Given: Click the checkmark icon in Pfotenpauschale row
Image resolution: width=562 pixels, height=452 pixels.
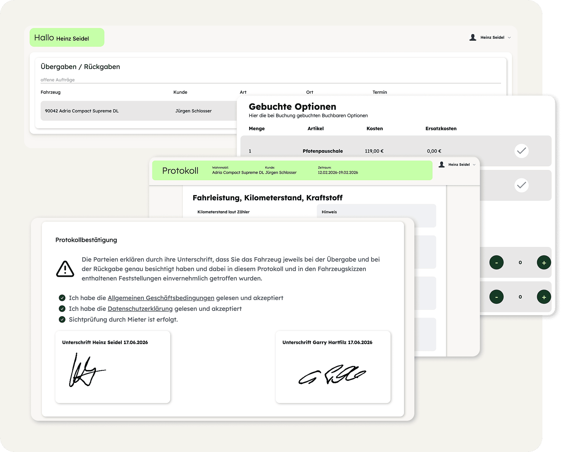Looking at the screenshot, I should point(521,151).
